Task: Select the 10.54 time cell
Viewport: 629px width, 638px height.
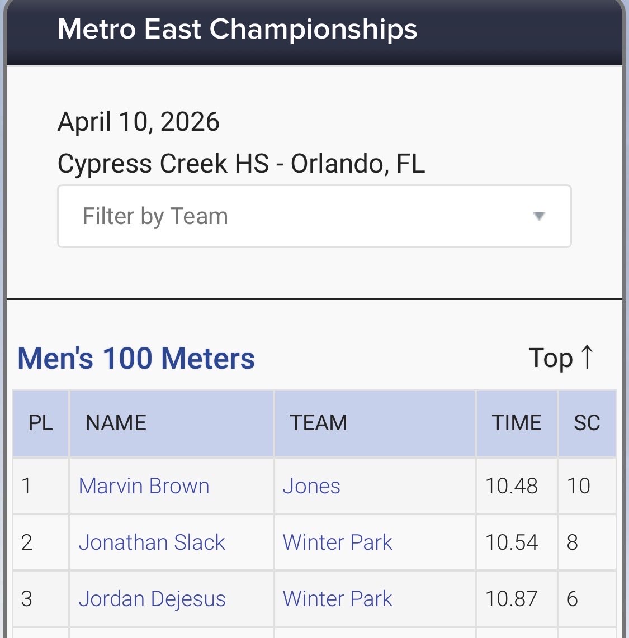Action: point(512,542)
